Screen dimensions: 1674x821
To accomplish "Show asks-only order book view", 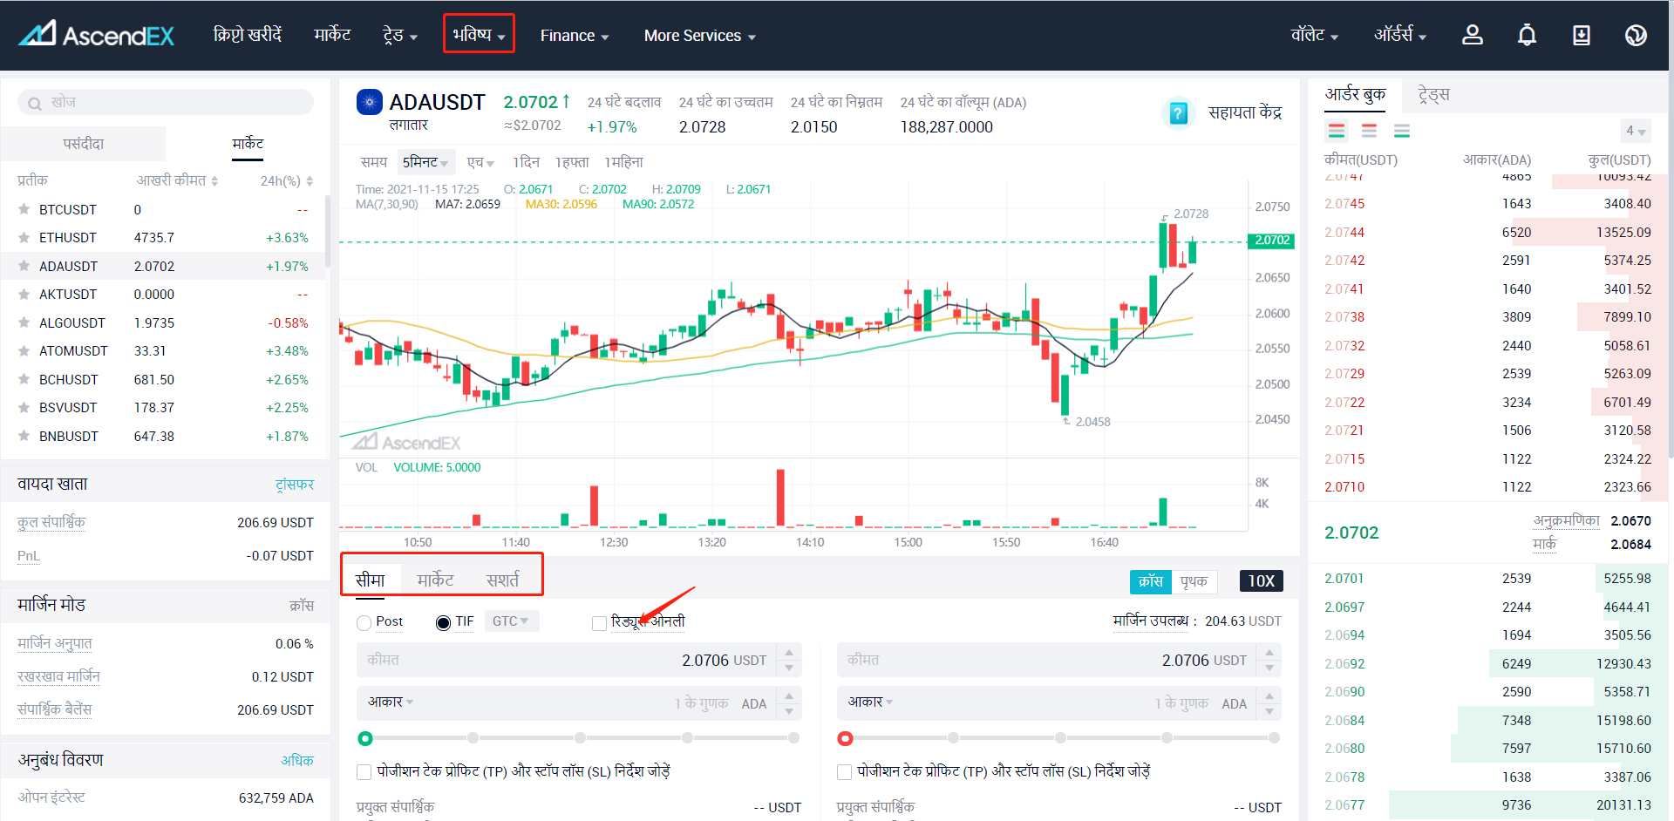I will click(1370, 131).
